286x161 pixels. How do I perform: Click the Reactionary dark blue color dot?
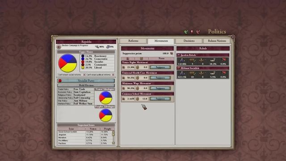pos(83,56)
